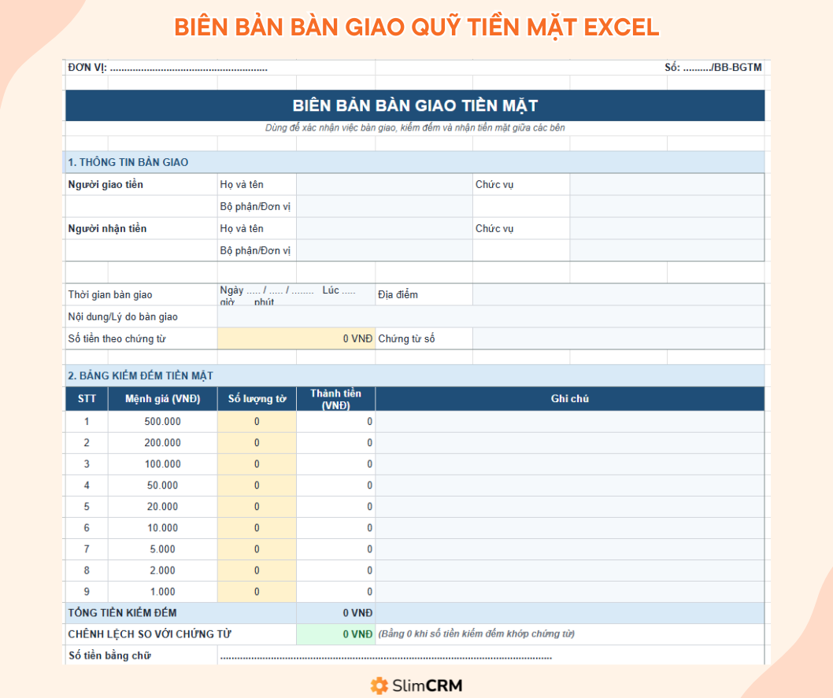Click the green CHÊNH LỆCH 0 VNĐ cell
This screenshot has width=833, height=698.
click(x=335, y=634)
